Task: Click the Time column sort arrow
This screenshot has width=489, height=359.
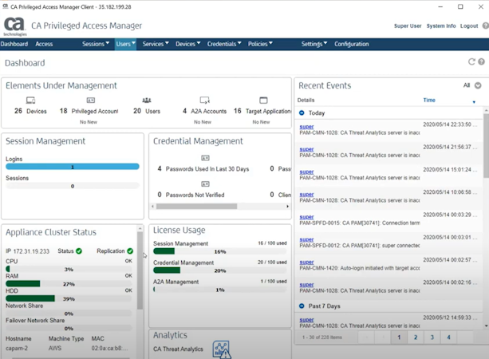Action: click(474, 102)
